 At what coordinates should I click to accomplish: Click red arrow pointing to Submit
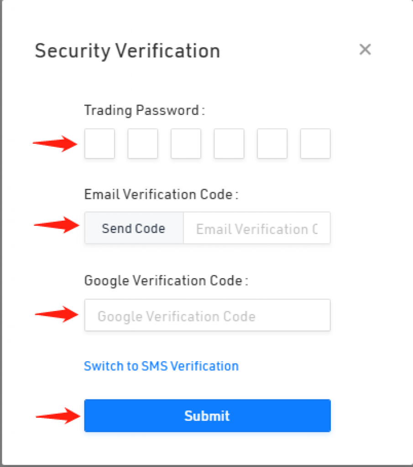[58, 416]
